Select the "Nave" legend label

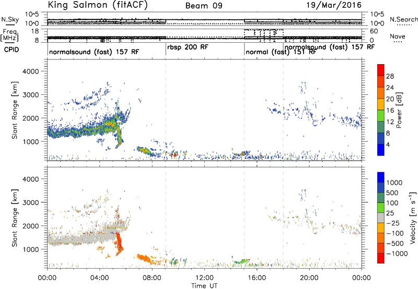point(398,37)
